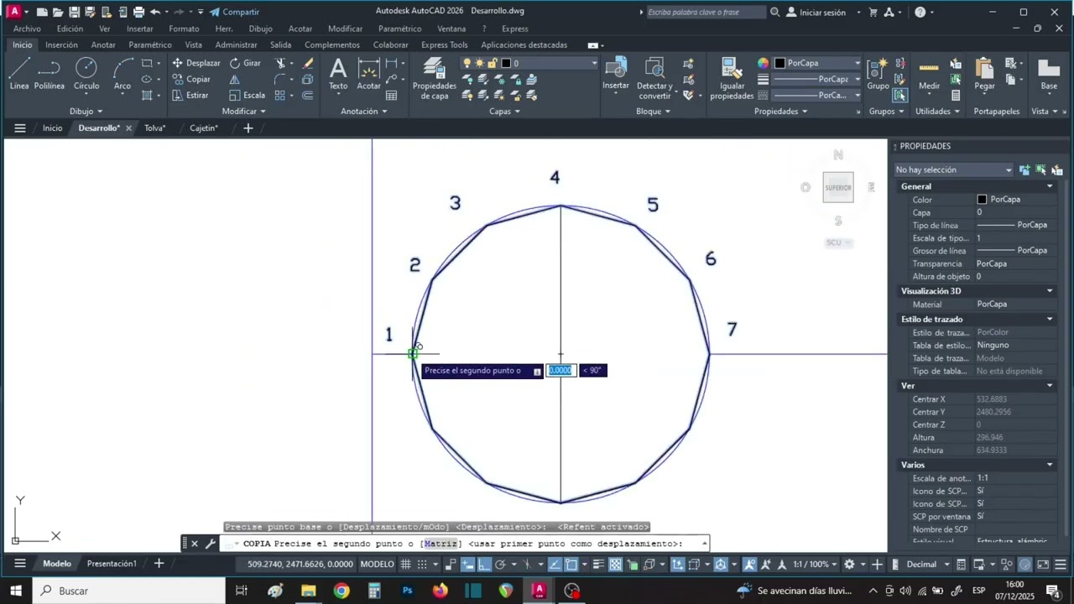Viewport: 1074px width, 604px height.
Task: Click the hamburger menu left of Inicio tab
Action: click(x=19, y=128)
